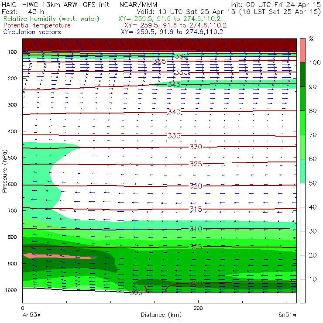Click the '6n51w' end location label
Image resolution: width=323 pixels, height=323 pixels.
(x=287, y=315)
